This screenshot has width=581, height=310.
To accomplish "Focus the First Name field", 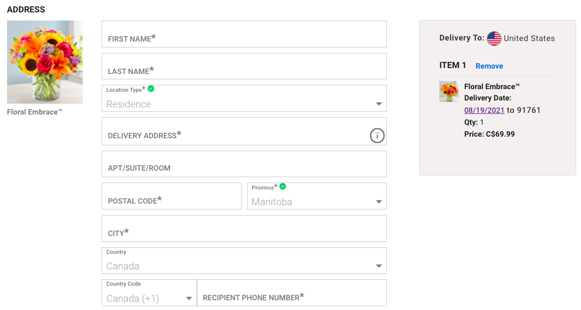I will click(244, 34).
